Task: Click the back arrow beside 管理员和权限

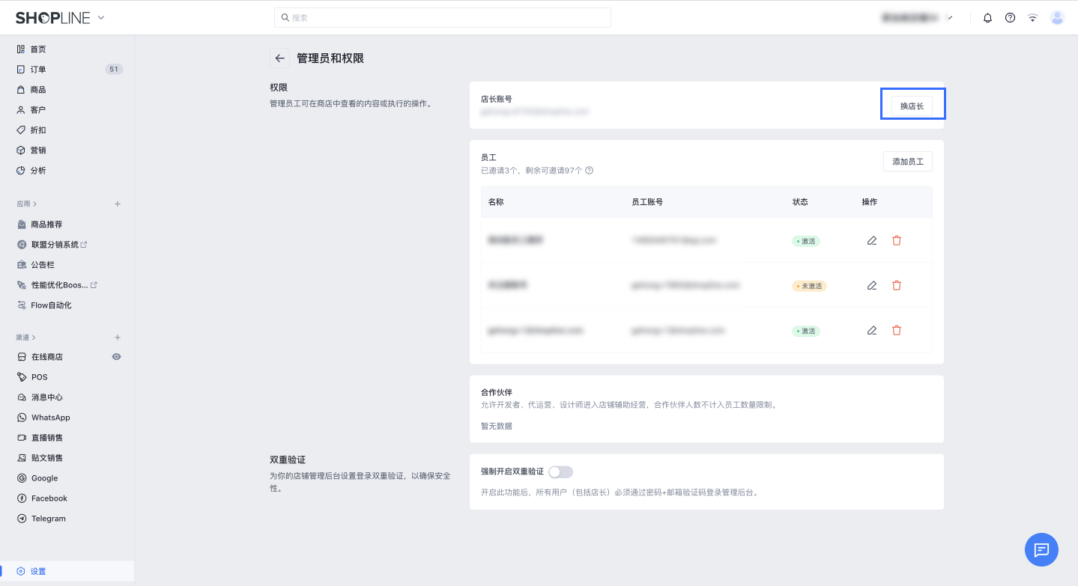Action: point(279,58)
